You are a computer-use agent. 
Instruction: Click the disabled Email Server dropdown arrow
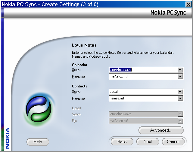[x=180, y=114]
